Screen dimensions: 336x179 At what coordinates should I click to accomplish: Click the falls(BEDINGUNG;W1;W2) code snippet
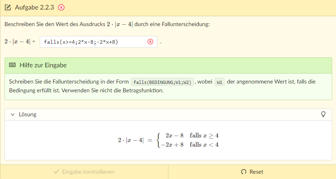tap(162, 82)
